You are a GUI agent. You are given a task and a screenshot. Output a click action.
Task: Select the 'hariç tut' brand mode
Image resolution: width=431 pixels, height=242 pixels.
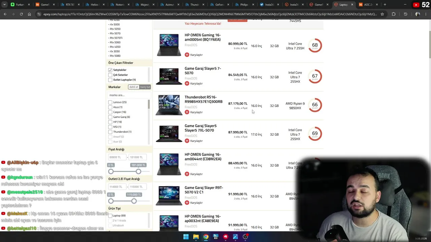(x=145, y=87)
